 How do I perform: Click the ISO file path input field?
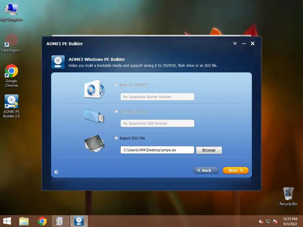157,150
